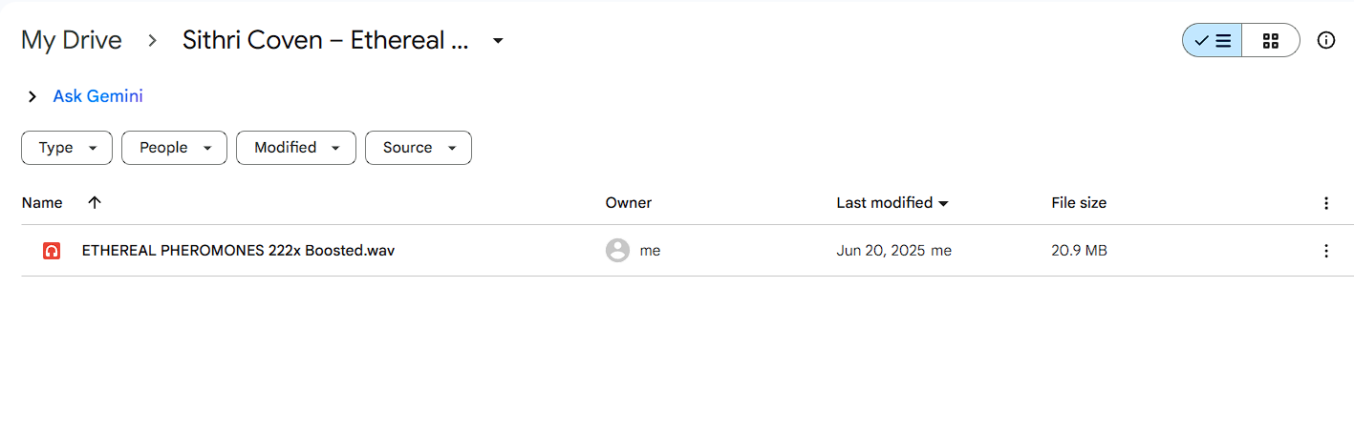Image resolution: width=1354 pixels, height=431 pixels.
Task: Open the Sithri Coven folder dropdown arrow
Action: coord(497,41)
